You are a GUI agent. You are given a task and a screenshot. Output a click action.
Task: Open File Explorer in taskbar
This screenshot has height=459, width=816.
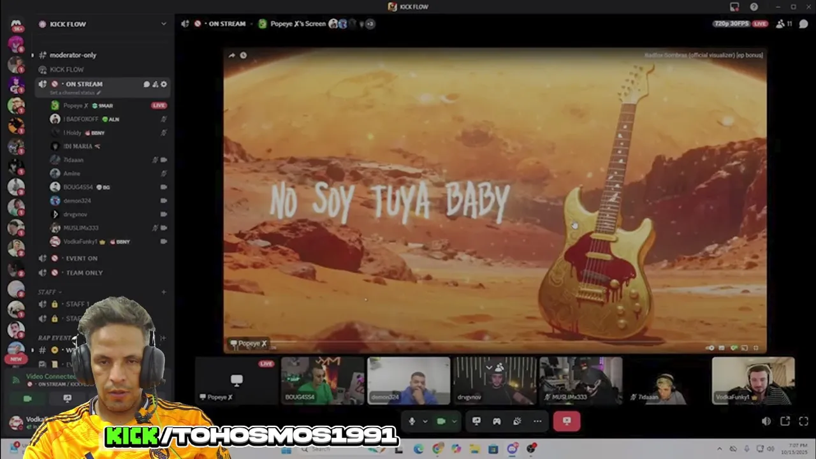[474, 449]
